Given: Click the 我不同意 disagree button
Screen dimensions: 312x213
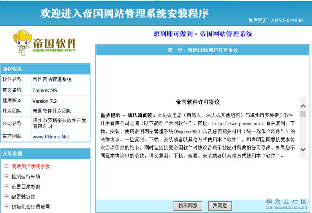Looking at the screenshot, I should pyautogui.click(x=188, y=206).
